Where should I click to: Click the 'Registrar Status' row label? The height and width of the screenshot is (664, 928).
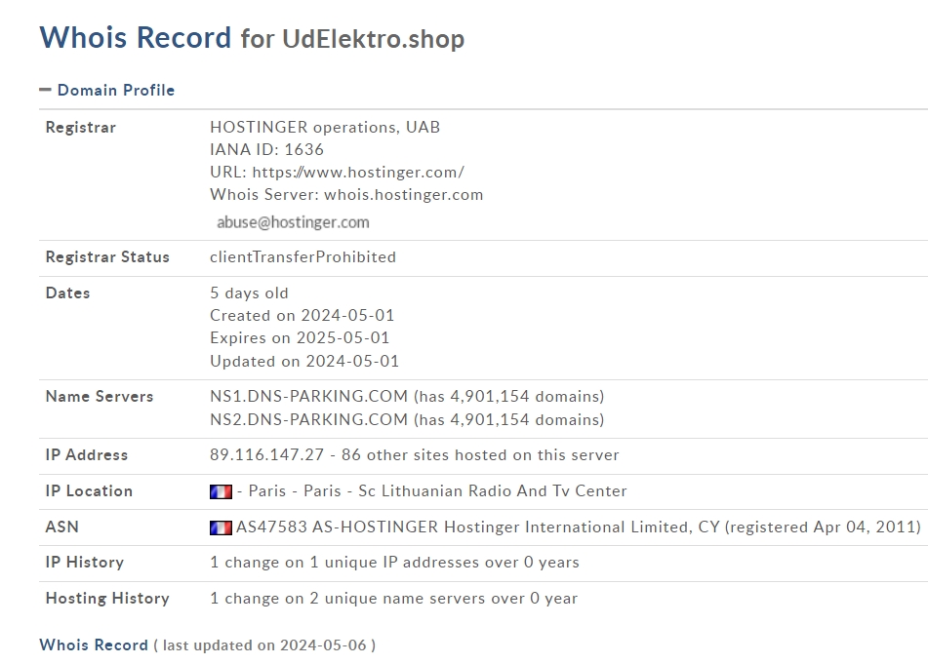pos(107,257)
